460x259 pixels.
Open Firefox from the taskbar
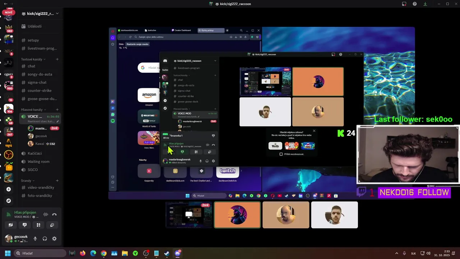coord(83,253)
